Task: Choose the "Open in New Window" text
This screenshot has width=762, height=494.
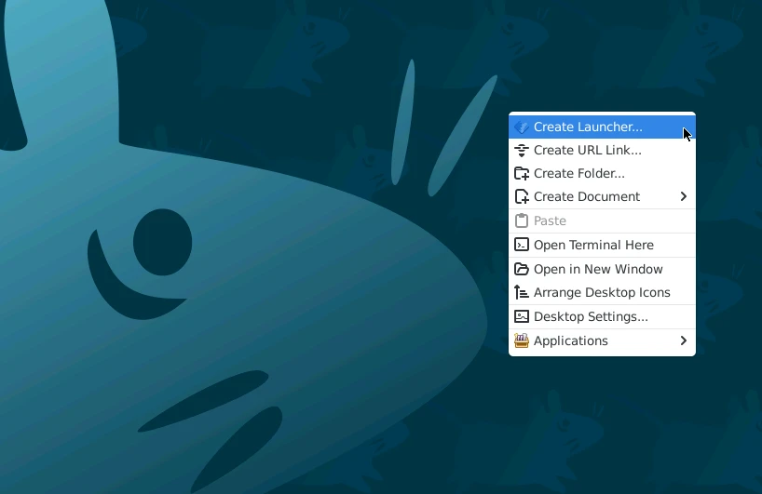Action: [x=598, y=269]
